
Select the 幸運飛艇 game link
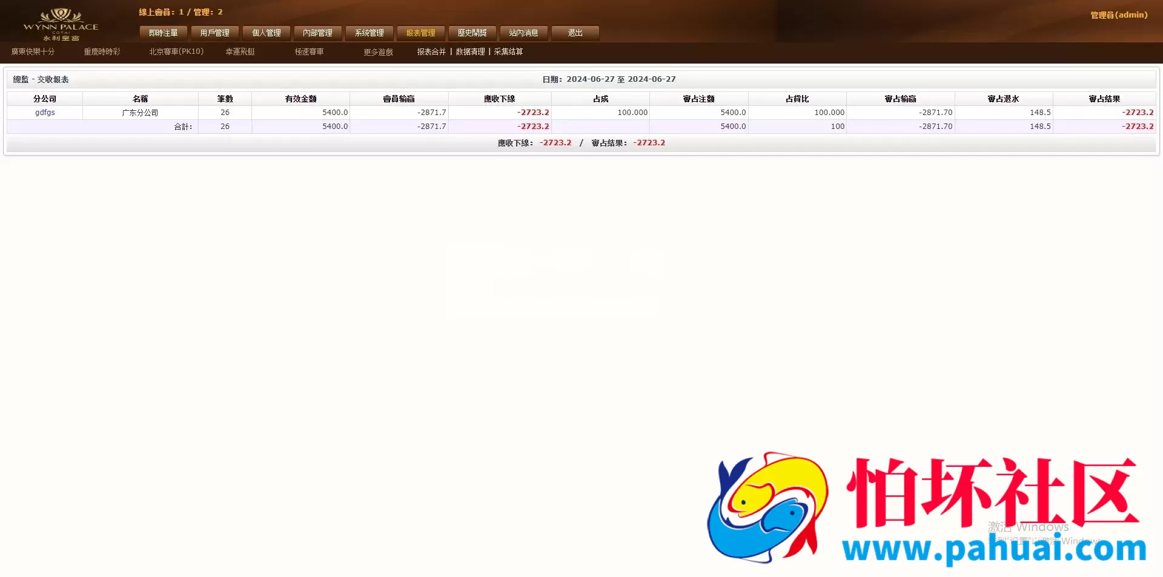click(240, 51)
